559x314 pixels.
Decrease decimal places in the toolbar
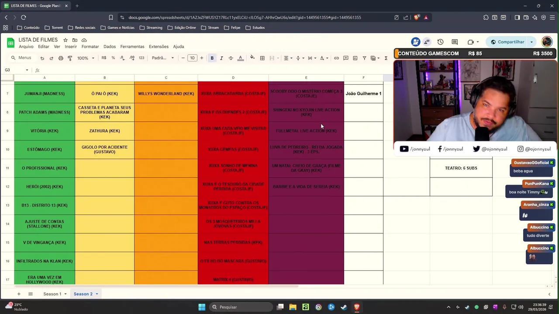pos(122,58)
